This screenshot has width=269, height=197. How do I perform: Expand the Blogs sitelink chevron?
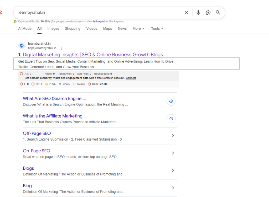173,170
